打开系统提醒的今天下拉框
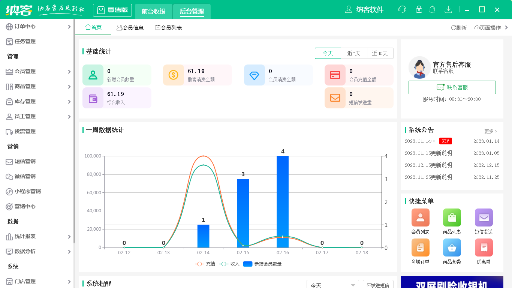This screenshot has height=288, width=512. coord(332,285)
